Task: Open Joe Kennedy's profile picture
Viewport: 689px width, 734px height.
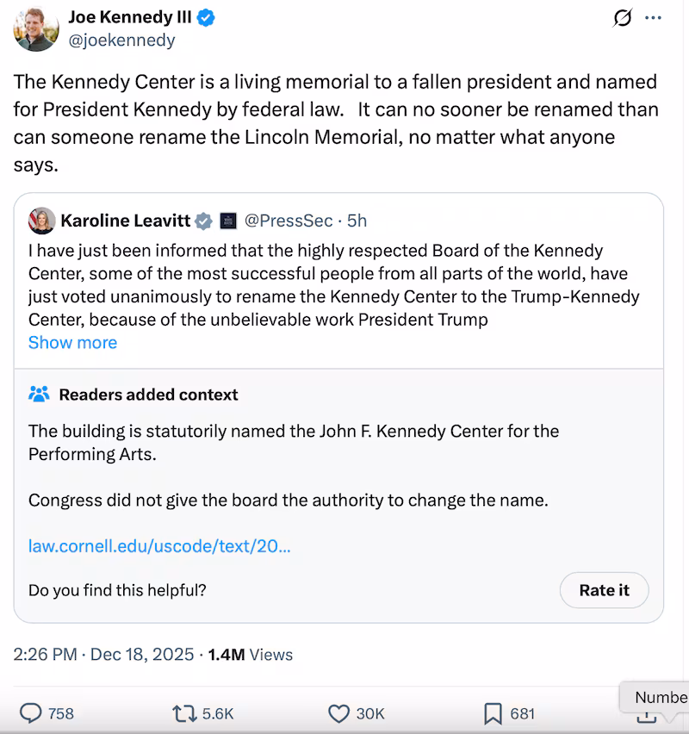Action: [x=36, y=28]
